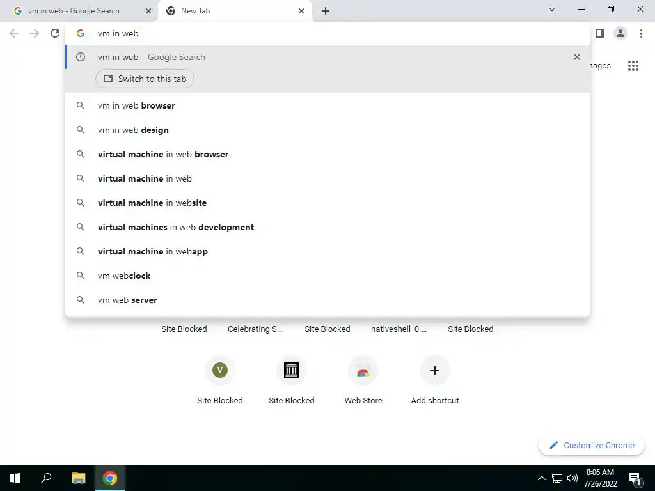This screenshot has height=491, width=655.
Task: Open the profile avatar icon
Action: [x=620, y=33]
